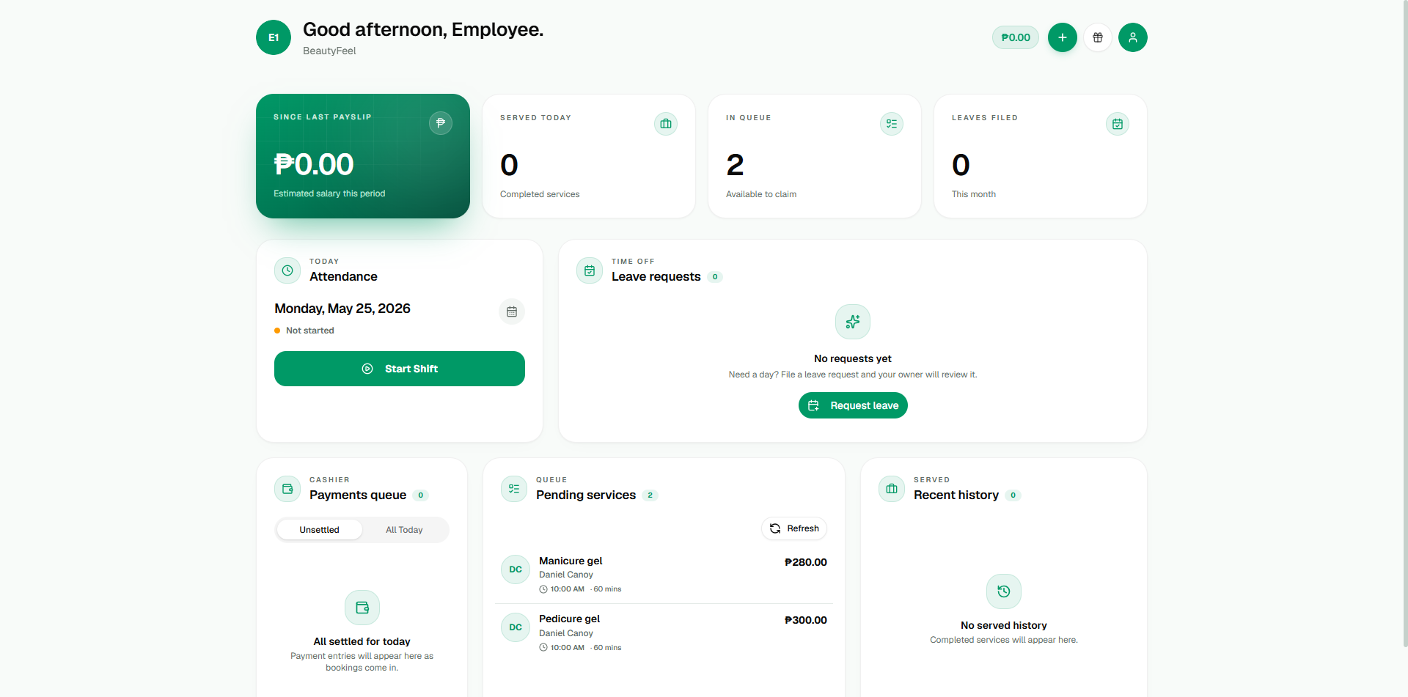
Task: Click the clock icon beside Attendance
Action: pyautogui.click(x=287, y=270)
